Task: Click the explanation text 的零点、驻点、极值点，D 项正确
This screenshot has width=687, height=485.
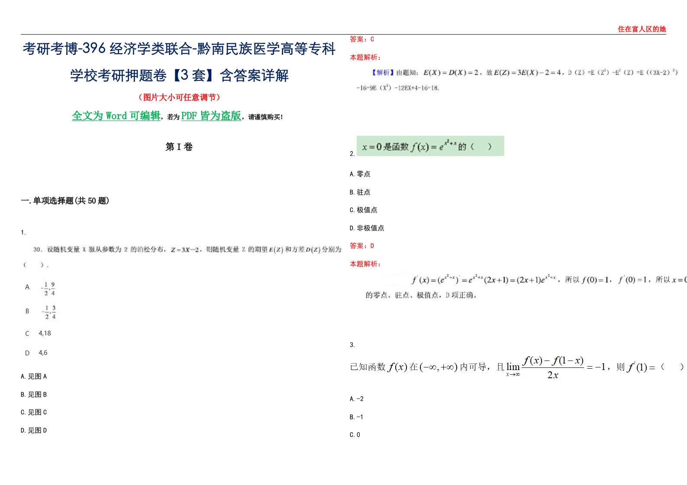Action: tap(422, 295)
